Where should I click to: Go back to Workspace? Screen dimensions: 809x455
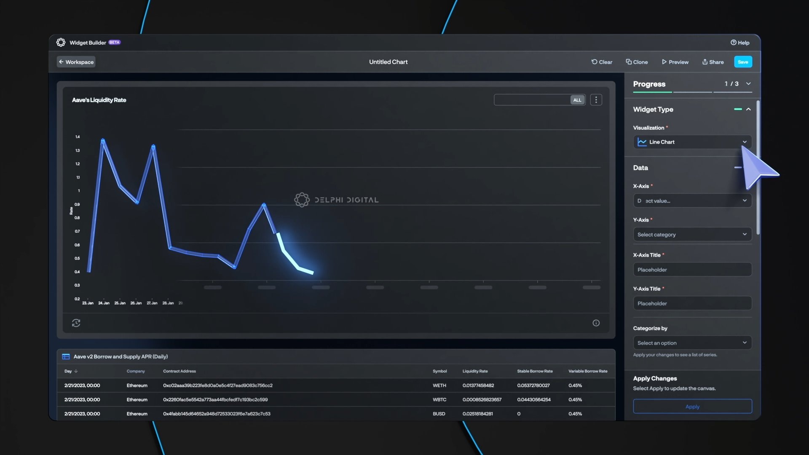[76, 62]
